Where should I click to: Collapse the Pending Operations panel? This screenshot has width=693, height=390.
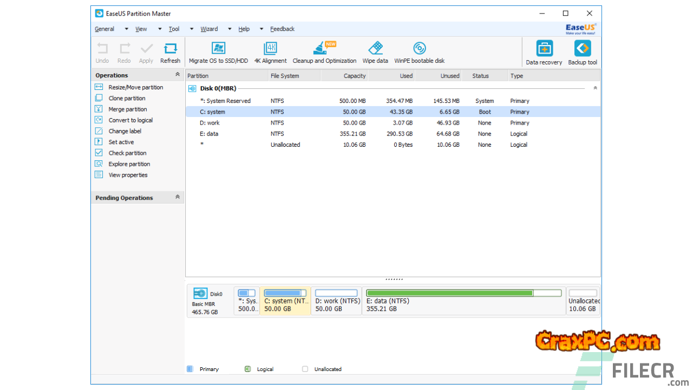coord(177,197)
